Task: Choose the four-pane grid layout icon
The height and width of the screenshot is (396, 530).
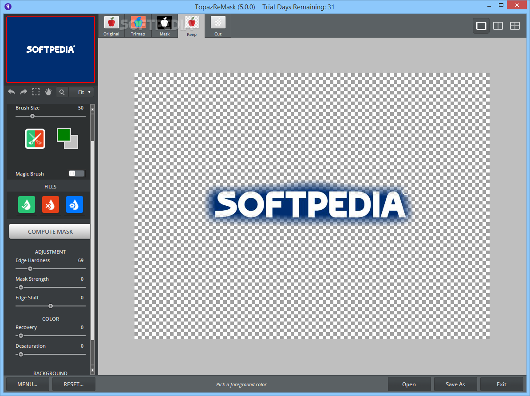Action: (x=515, y=26)
